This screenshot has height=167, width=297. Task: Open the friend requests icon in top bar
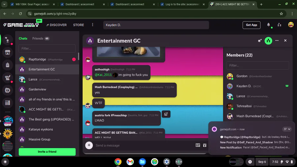[x=280, y=25]
